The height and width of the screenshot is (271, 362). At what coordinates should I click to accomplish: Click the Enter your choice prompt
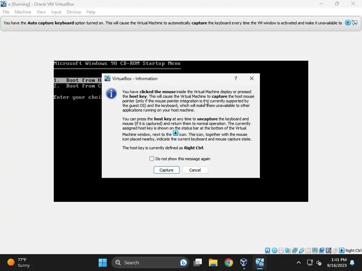point(78,97)
